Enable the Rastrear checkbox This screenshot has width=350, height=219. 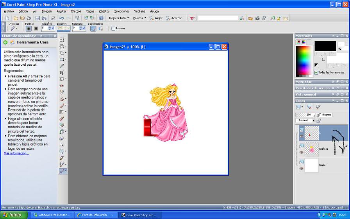tap(113, 29)
